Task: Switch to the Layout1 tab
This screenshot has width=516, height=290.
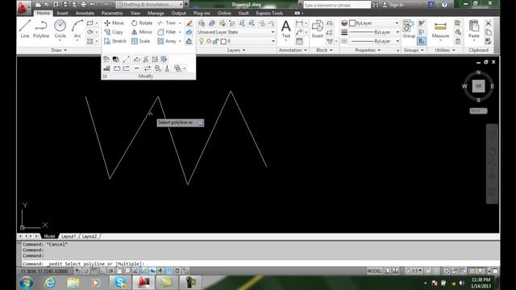Action: (69, 236)
